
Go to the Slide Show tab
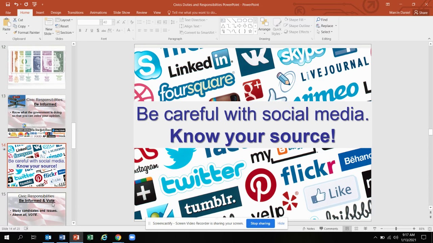tap(121, 12)
